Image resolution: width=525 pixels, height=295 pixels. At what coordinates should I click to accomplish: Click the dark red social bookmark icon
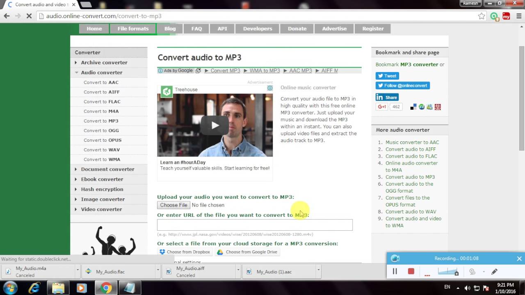[x=438, y=107]
